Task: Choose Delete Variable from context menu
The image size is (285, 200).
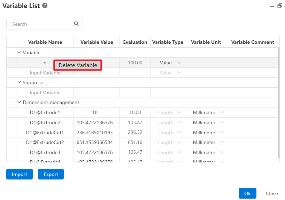Action: (x=78, y=65)
